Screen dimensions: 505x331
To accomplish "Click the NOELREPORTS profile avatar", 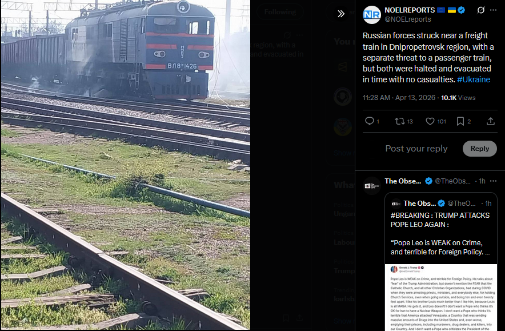I will [372, 14].
